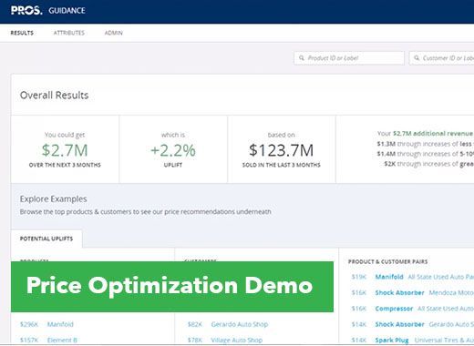The image size is (474, 346).
Task: Open the Manifold product link in products list
Action: [60, 324]
